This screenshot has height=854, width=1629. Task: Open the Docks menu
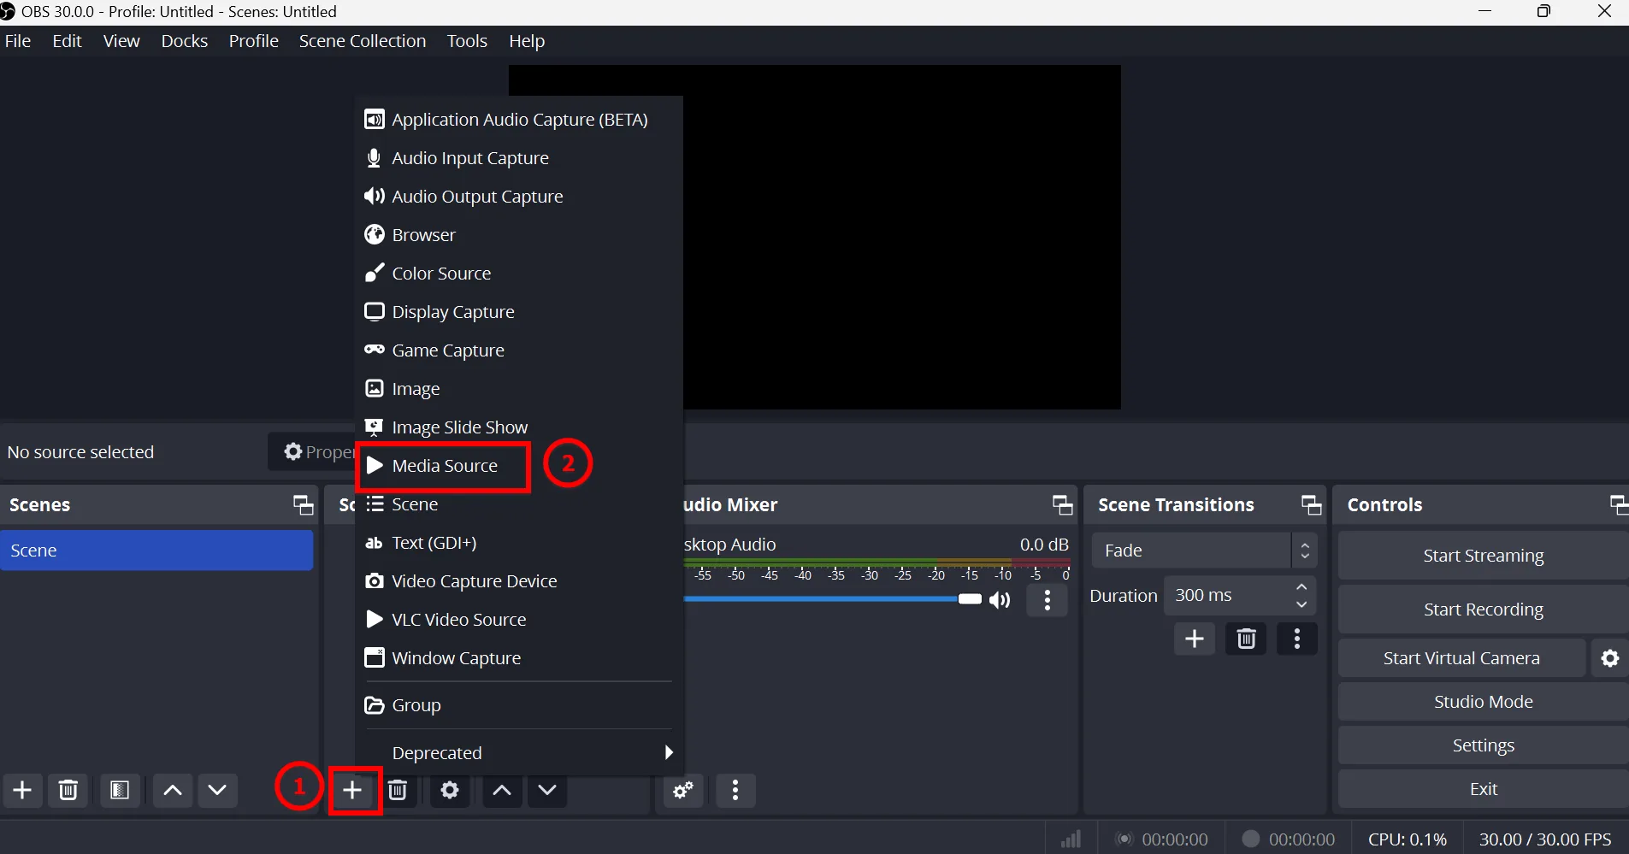pos(185,41)
